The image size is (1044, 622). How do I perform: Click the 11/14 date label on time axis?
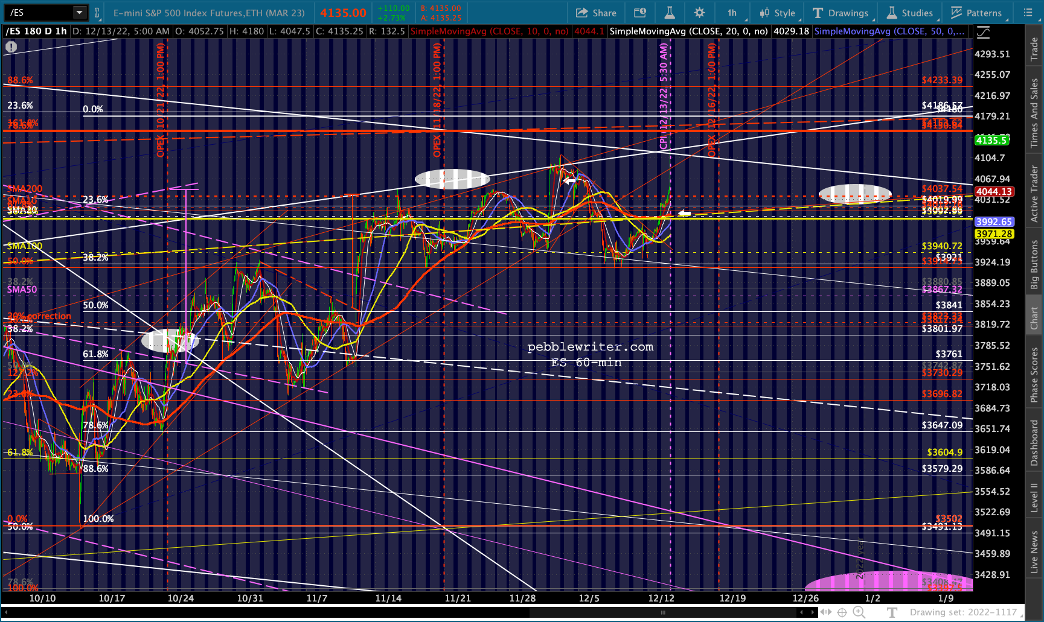pyautogui.click(x=388, y=598)
